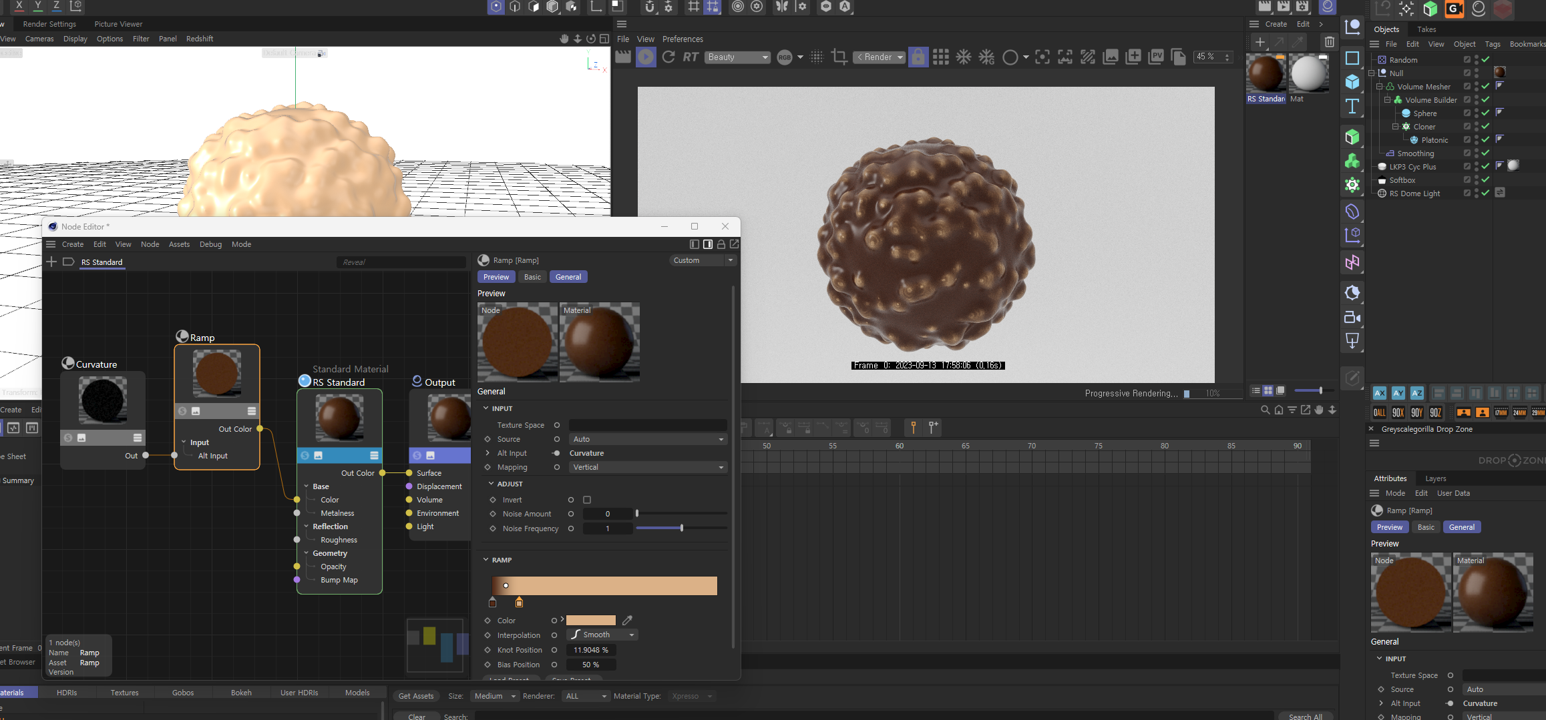Image resolution: width=1546 pixels, height=720 pixels.
Task: Click the MoGraph cloner gear palette icon
Action: (1352, 185)
